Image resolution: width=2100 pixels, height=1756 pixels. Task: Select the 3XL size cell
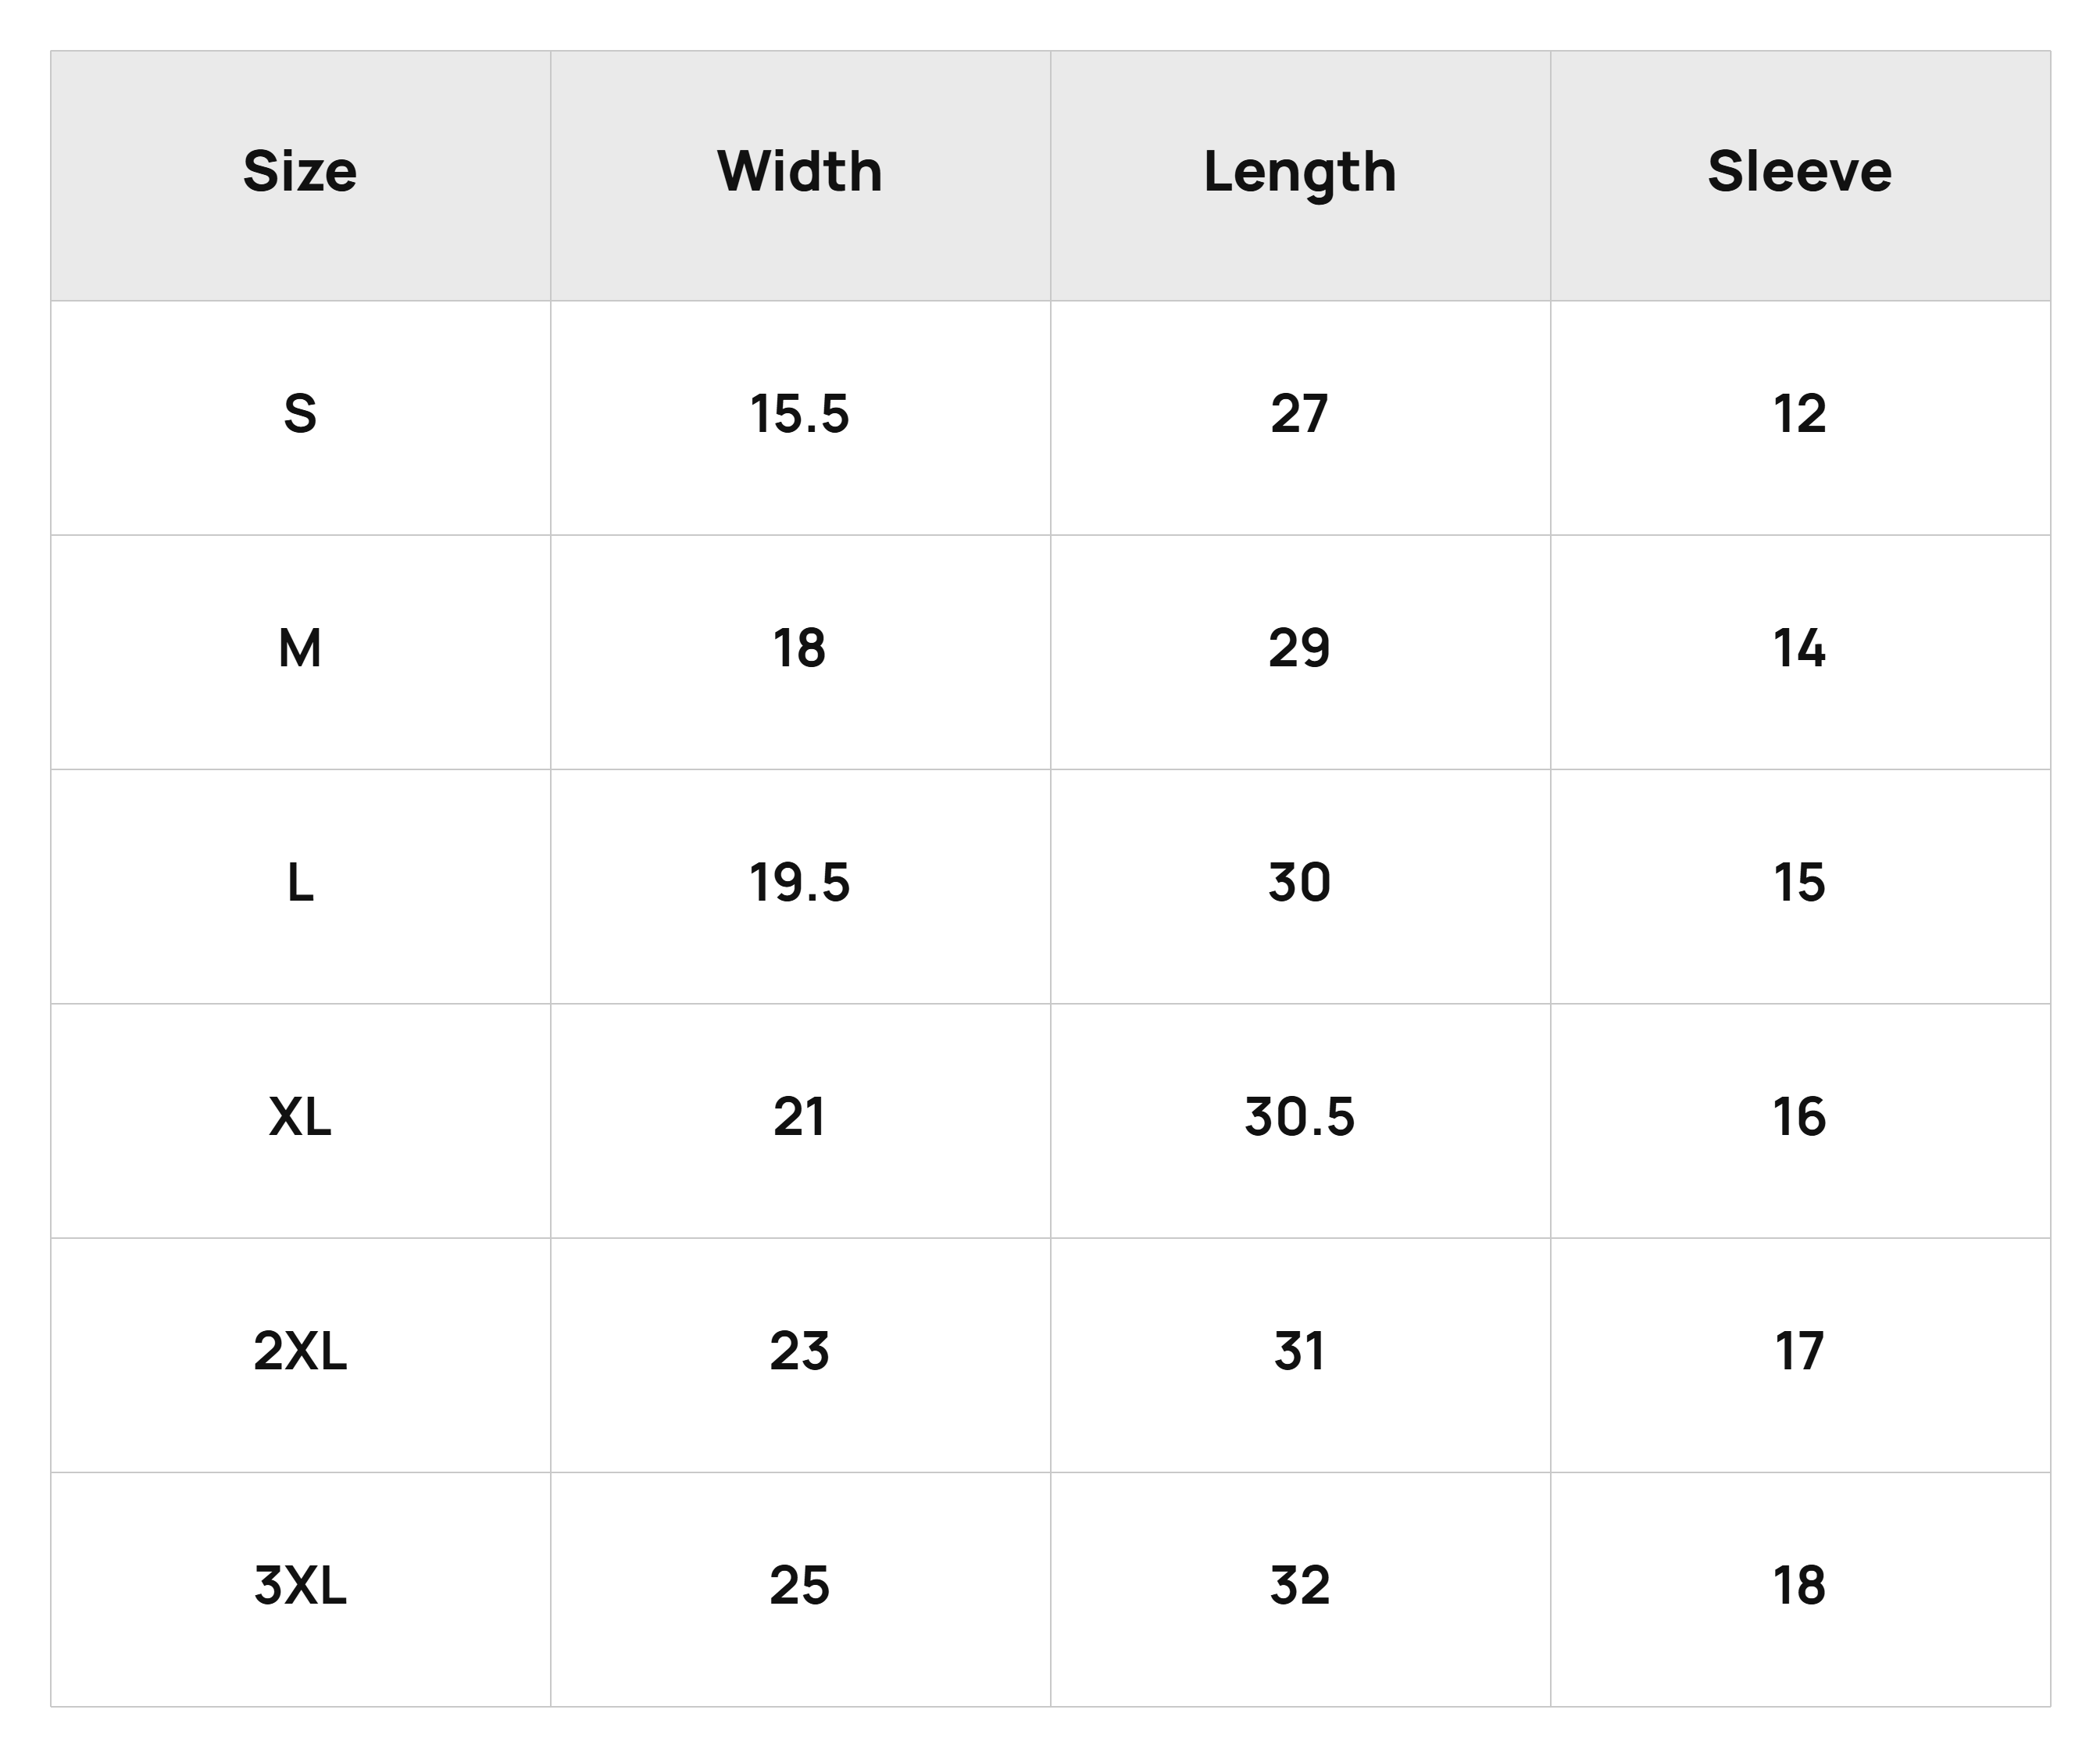(x=300, y=1589)
